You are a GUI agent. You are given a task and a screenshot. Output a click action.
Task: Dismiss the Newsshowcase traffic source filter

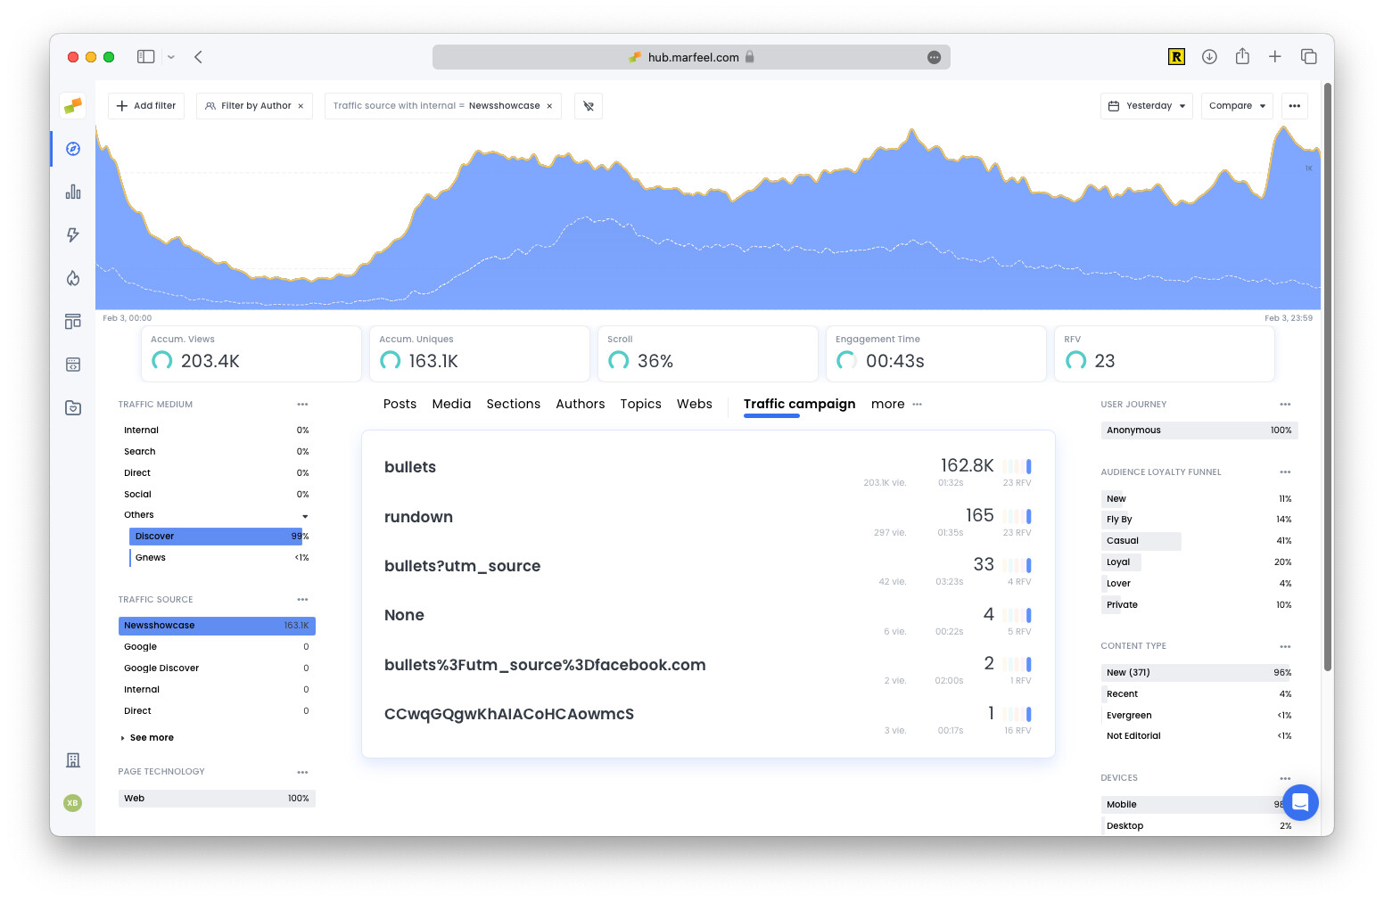[x=550, y=105]
